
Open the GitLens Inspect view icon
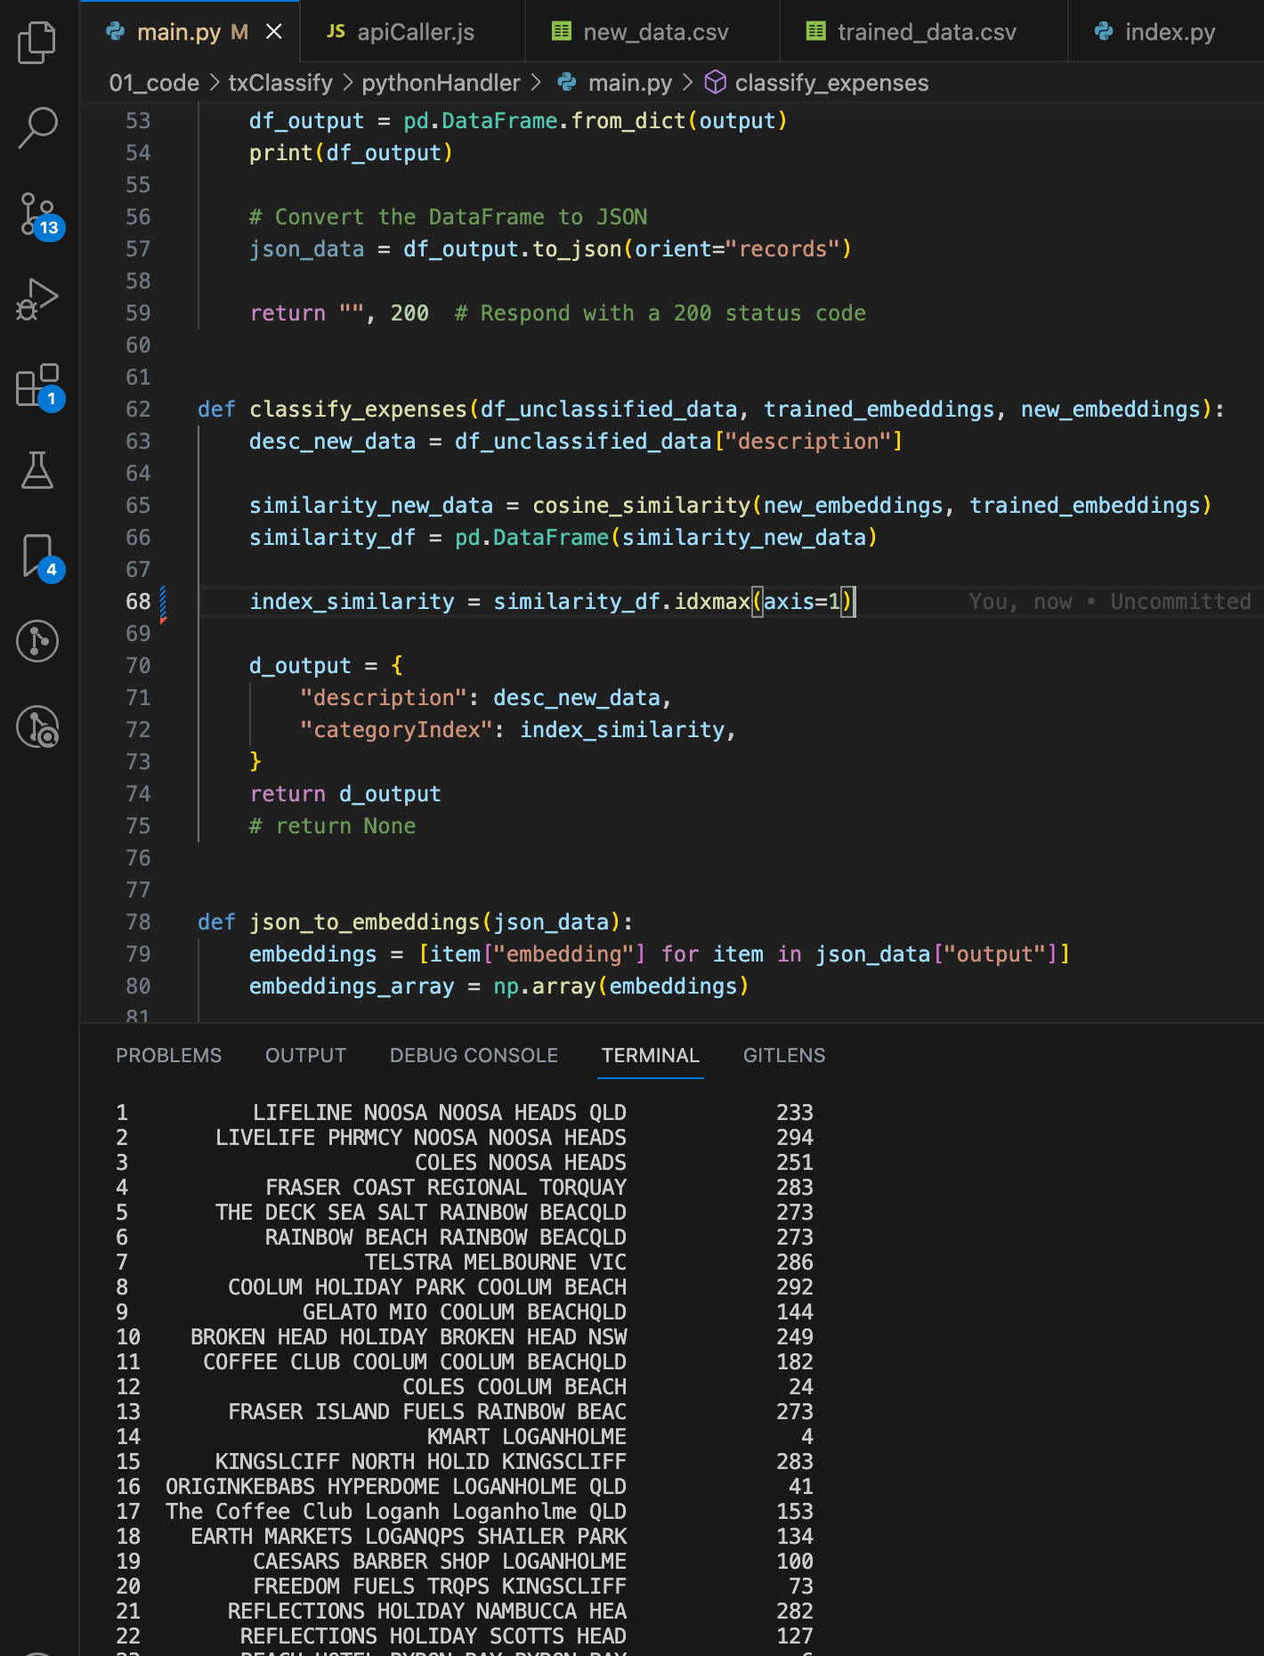[37, 727]
